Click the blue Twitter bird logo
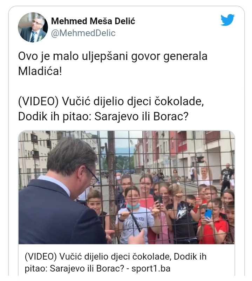Viewport: 252px width, 281px height. coord(227,20)
